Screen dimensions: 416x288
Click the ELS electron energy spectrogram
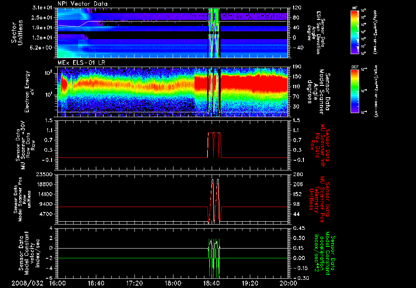pyautogui.click(x=172, y=92)
